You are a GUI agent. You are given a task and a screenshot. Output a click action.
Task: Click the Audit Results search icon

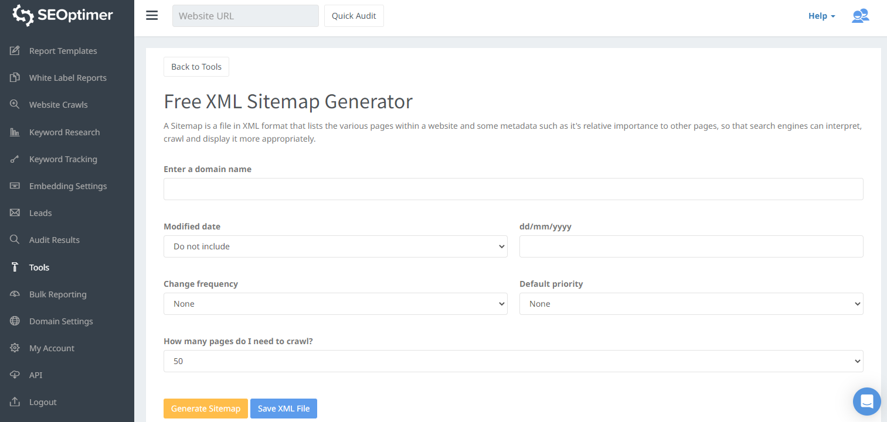click(x=15, y=239)
